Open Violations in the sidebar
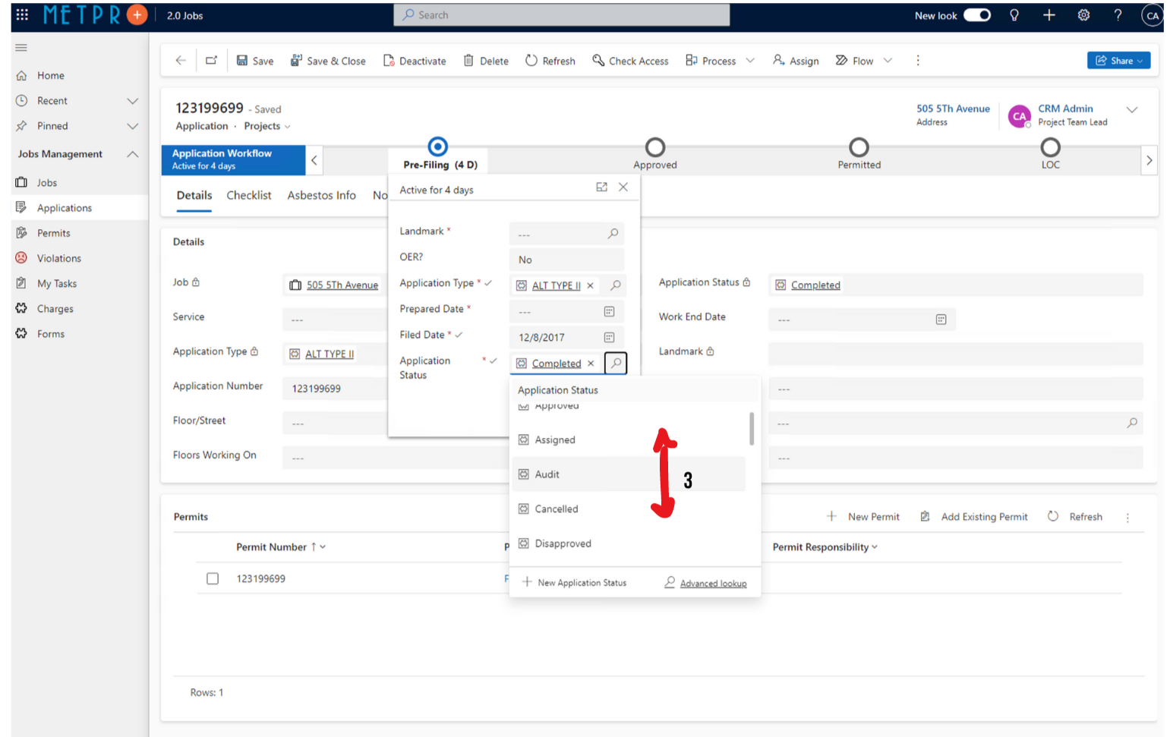 tap(58, 258)
